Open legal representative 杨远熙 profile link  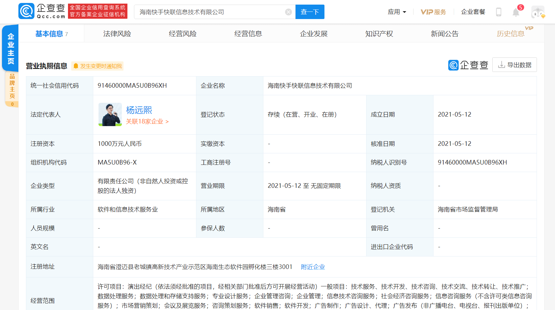[x=139, y=110]
